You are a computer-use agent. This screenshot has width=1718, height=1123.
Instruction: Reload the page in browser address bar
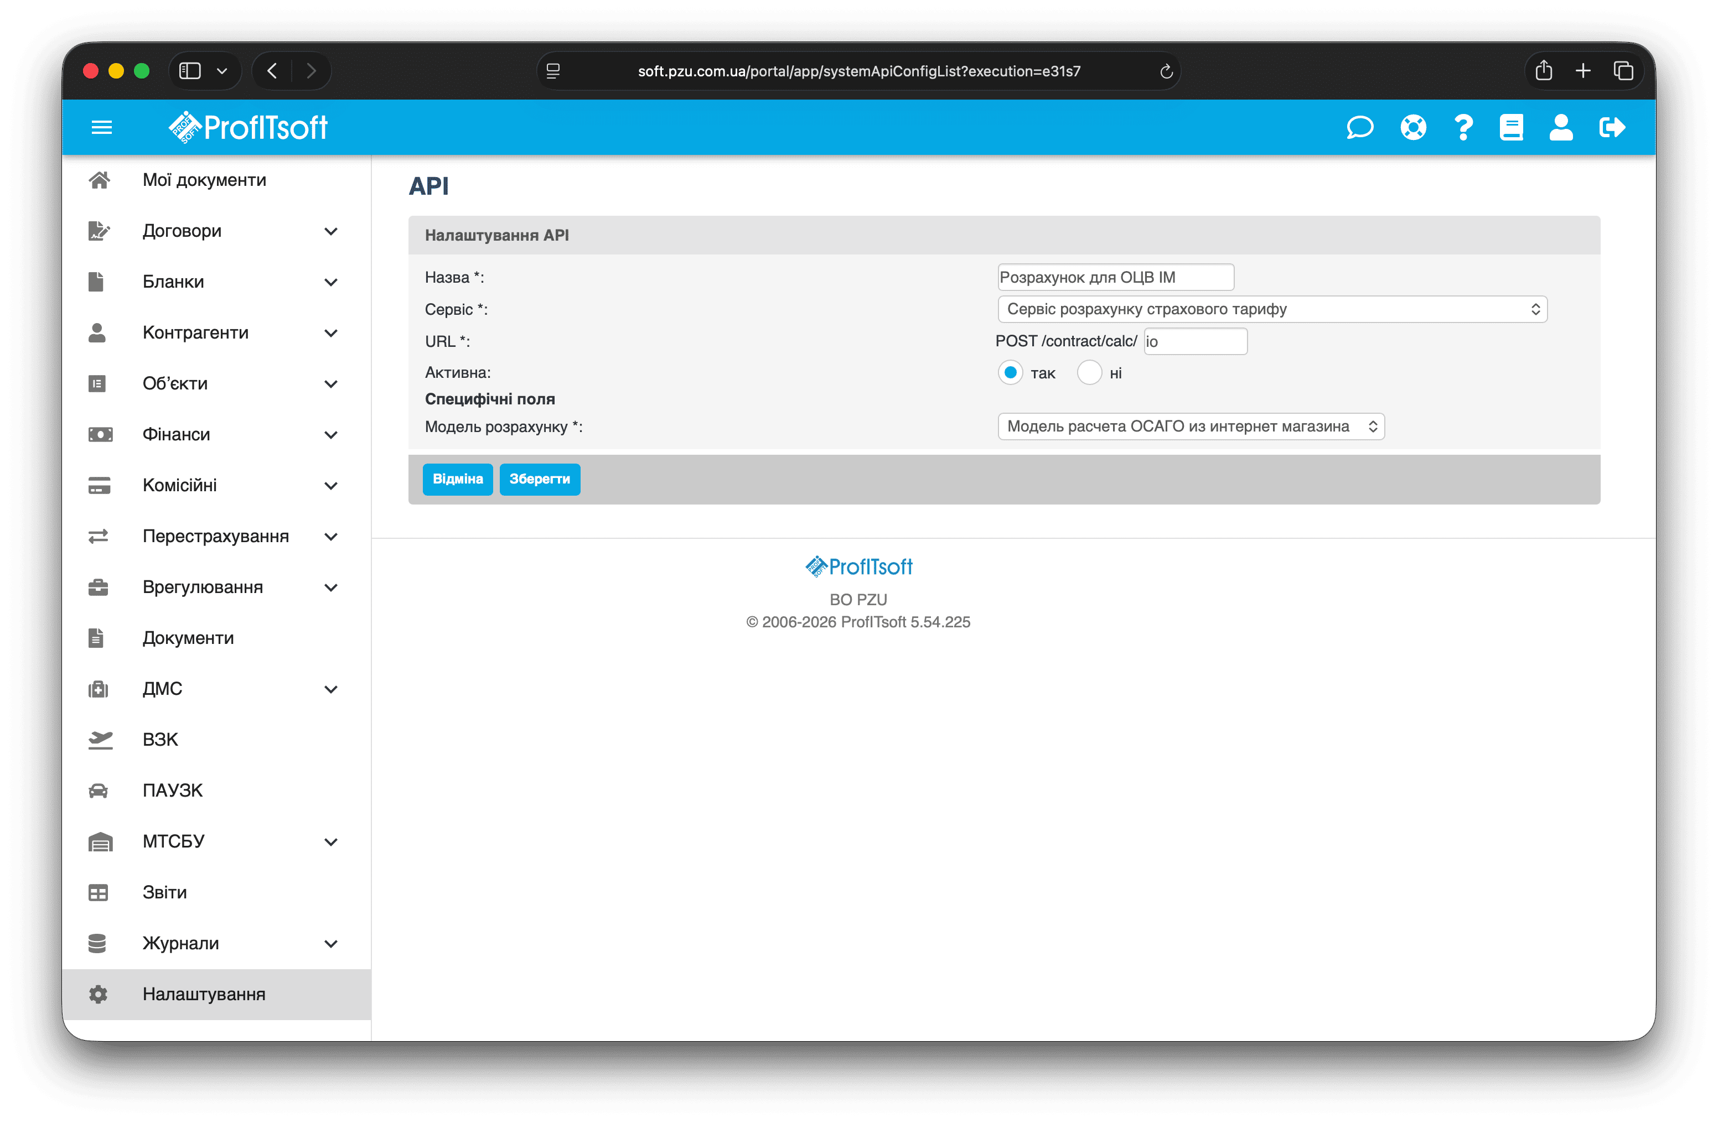(x=1165, y=71)
